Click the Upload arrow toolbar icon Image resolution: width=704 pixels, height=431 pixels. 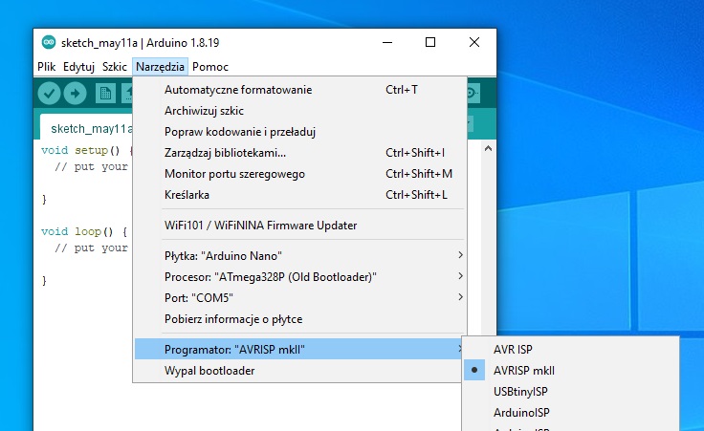75,94
